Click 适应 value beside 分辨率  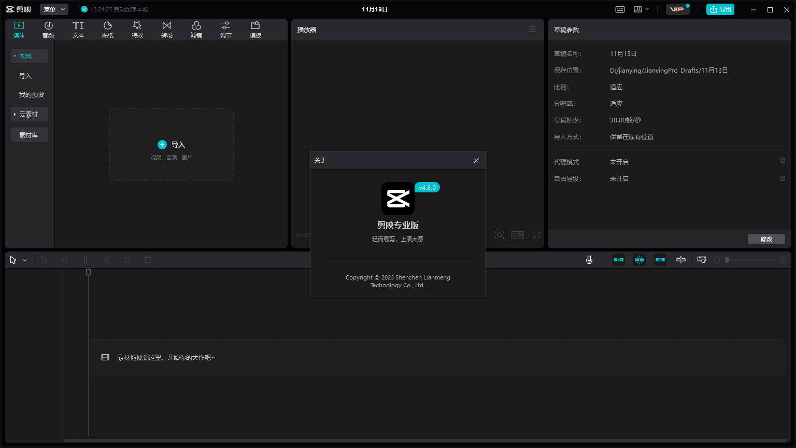click(x=616, y=103)
